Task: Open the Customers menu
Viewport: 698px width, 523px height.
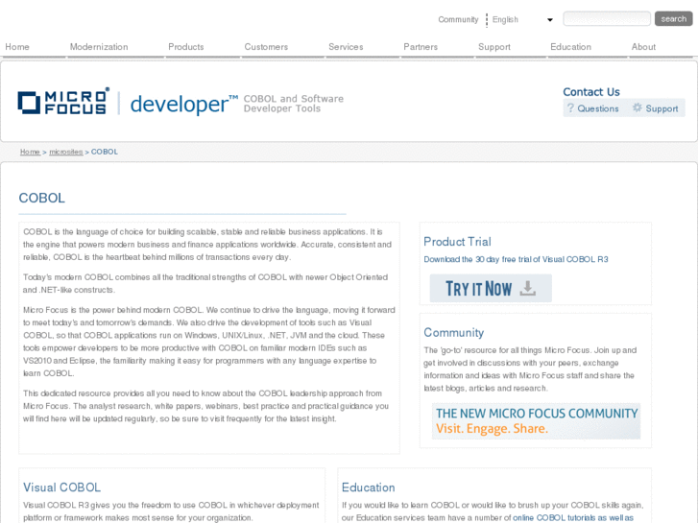Action: [x=266, y=47]
